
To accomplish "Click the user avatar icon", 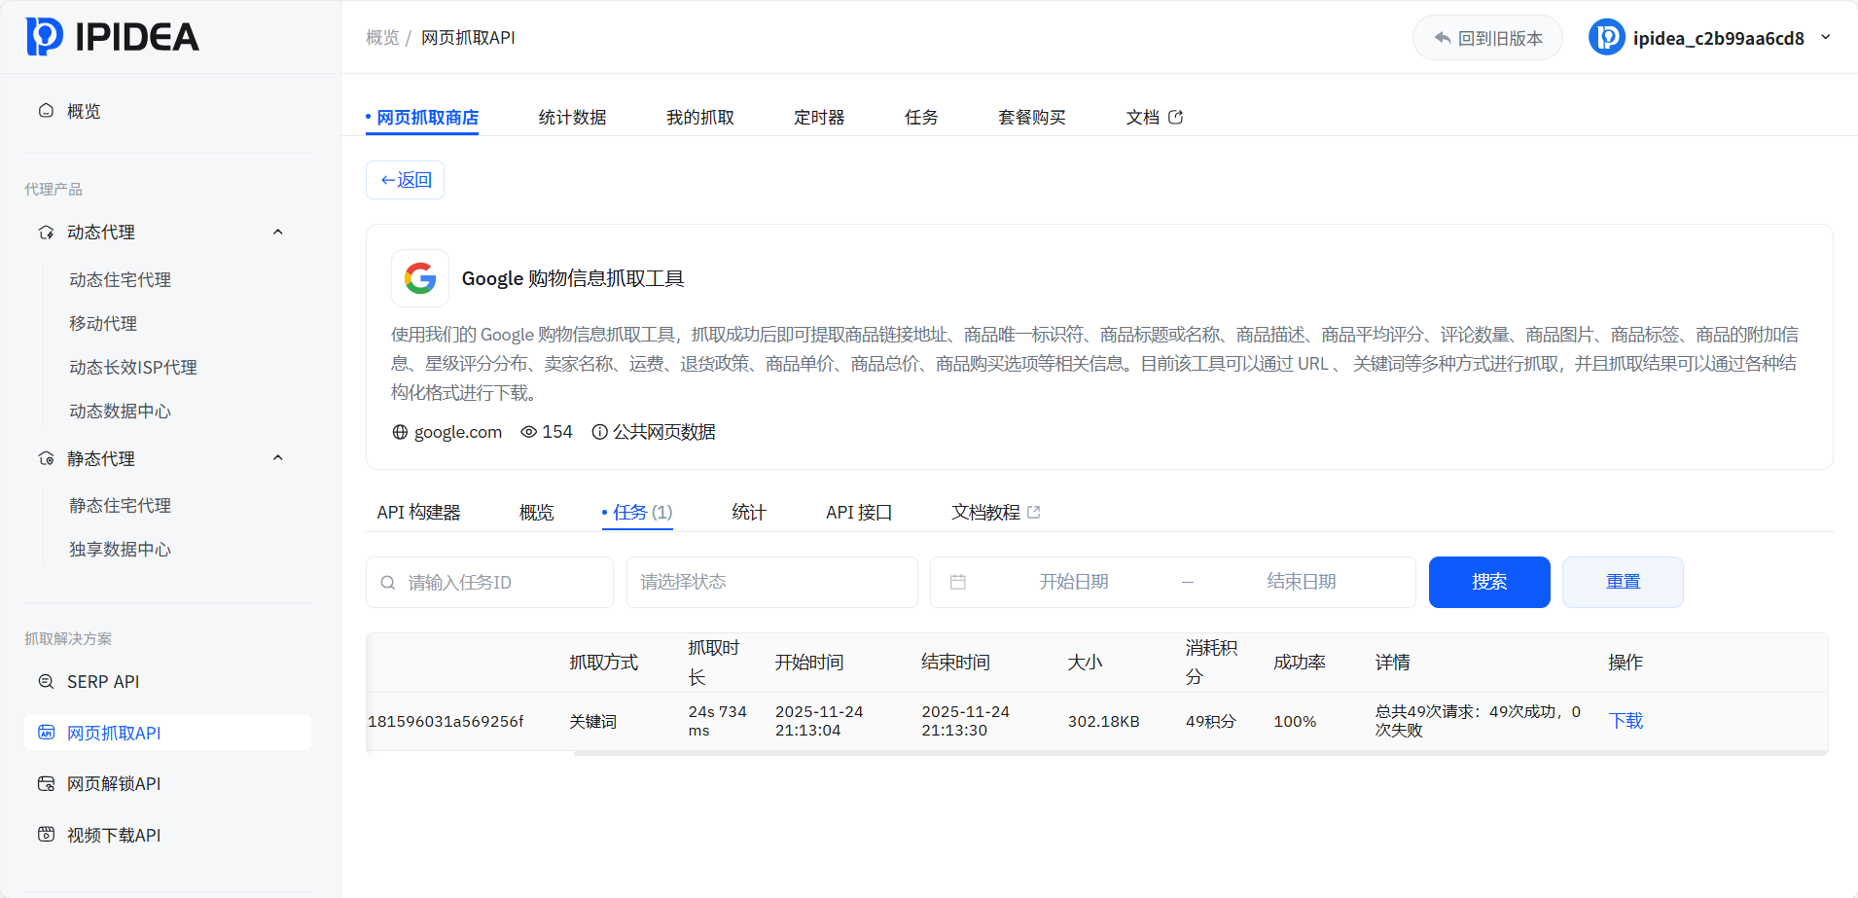I will pos(1607,38).
